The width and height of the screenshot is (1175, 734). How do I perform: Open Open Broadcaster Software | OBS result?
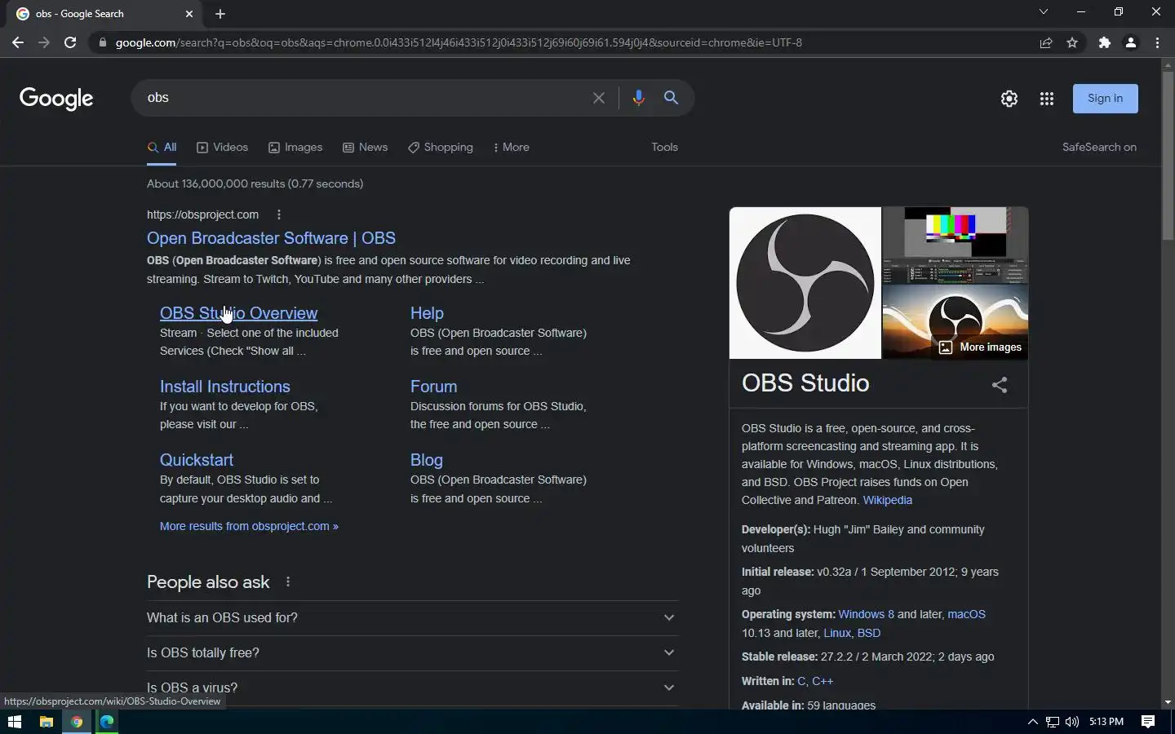(271, 238)
